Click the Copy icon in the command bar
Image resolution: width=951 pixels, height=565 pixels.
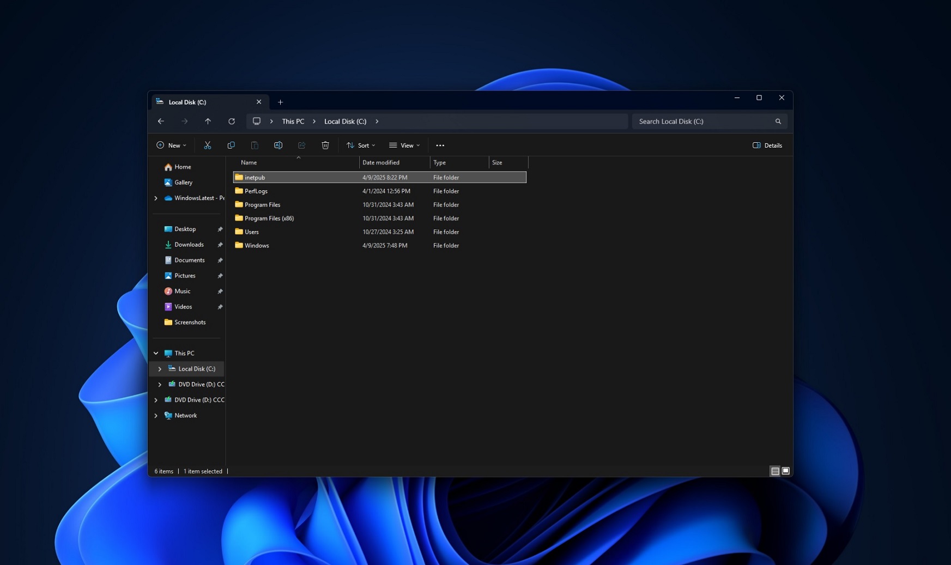point(231,145)
